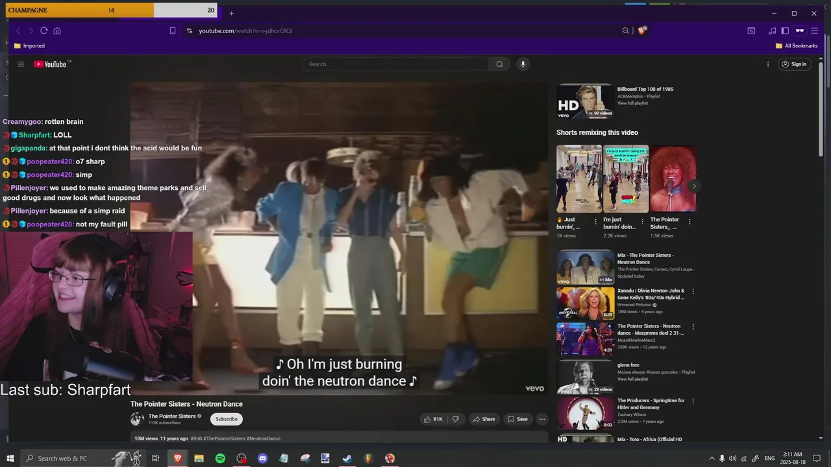This screenshot has height=467, width=831.
Task: Open The Pointer Sisters Short with 1.5K views
Action: coord(673,179)
